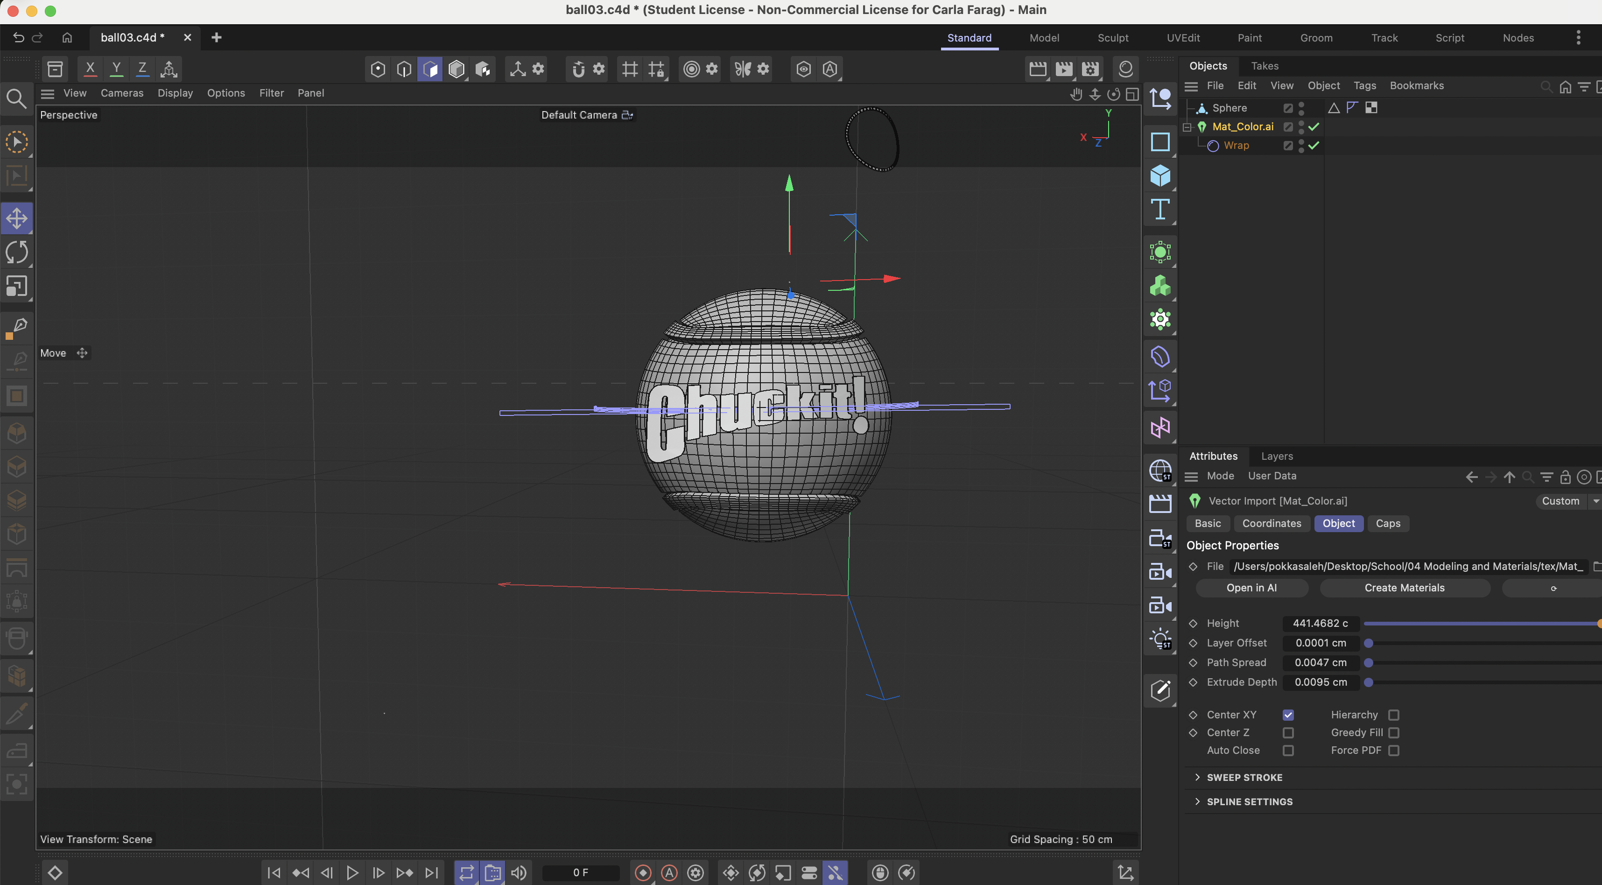The width and height of the screenshot is (1602, 885).
Task: Uncheck the Center XY checkbox
Action: coord(1288,715)
